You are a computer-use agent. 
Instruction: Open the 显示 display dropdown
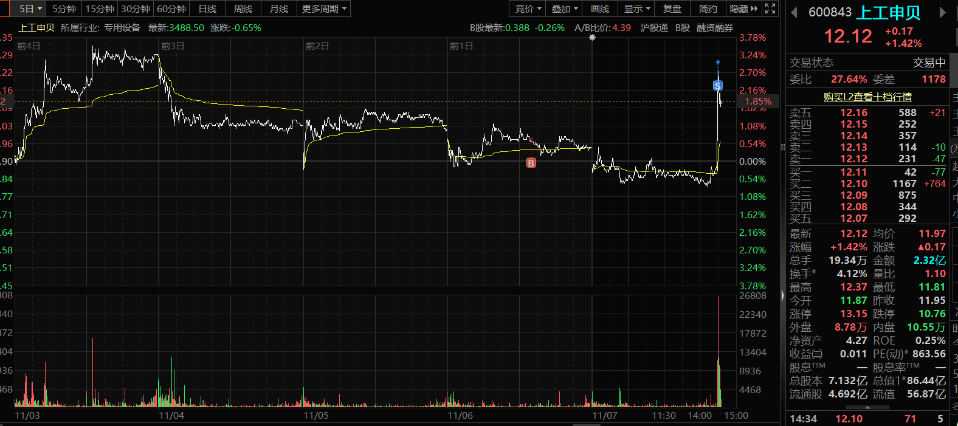pos(637,9)
